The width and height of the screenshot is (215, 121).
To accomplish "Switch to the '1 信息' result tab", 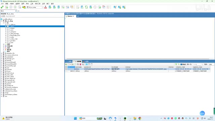I will 69,62.
